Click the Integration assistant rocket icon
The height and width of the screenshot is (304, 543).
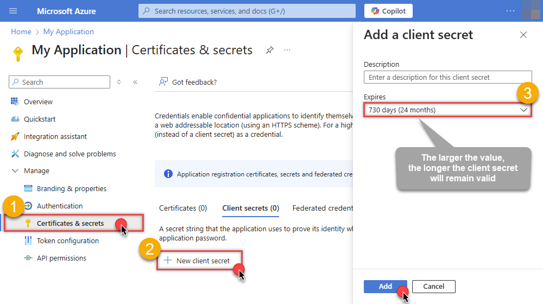click(15, 136)
